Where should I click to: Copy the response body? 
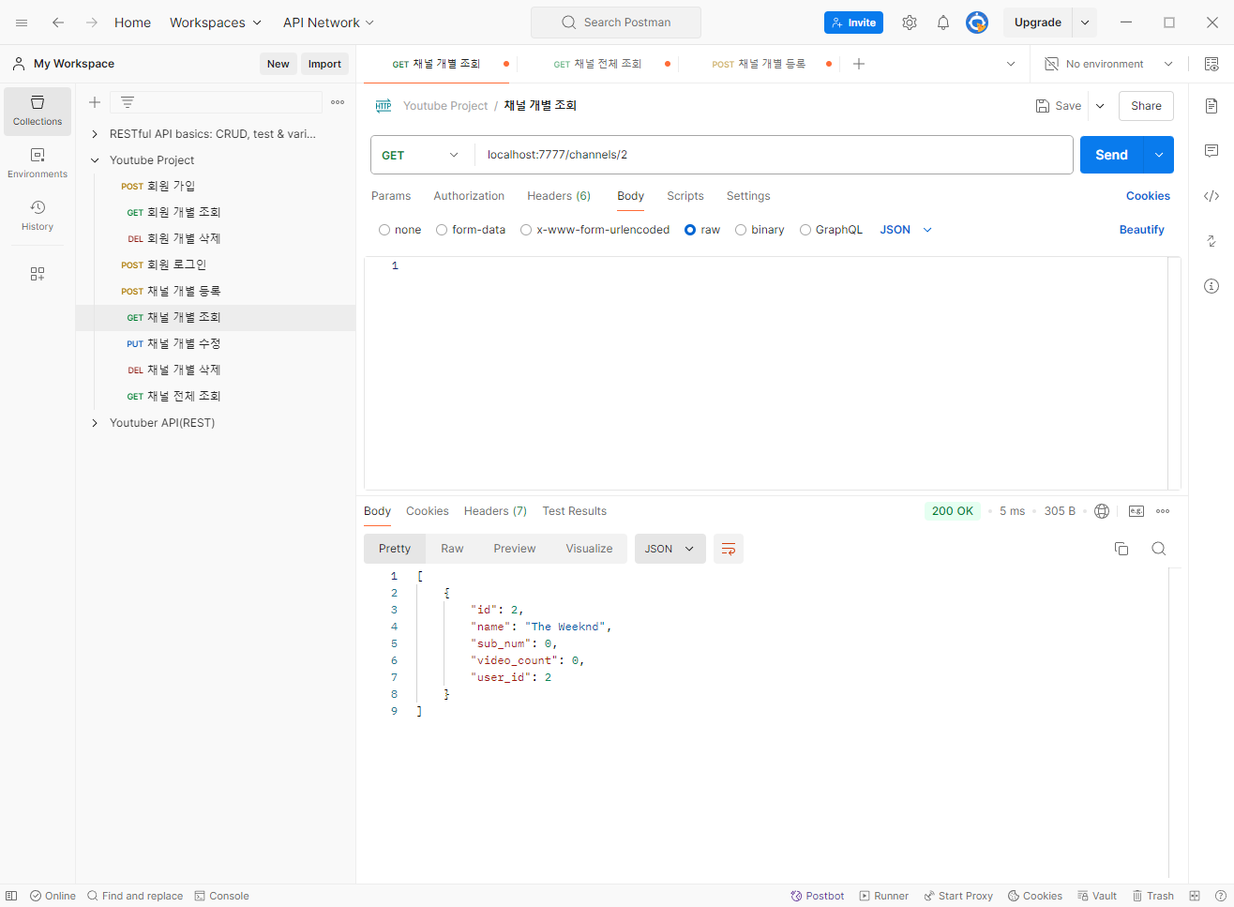point(1121,549)
